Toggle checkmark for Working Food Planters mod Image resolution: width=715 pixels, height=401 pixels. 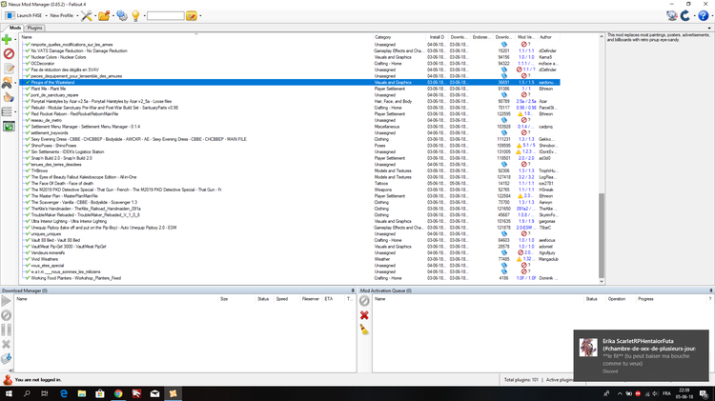click(28, 278)
